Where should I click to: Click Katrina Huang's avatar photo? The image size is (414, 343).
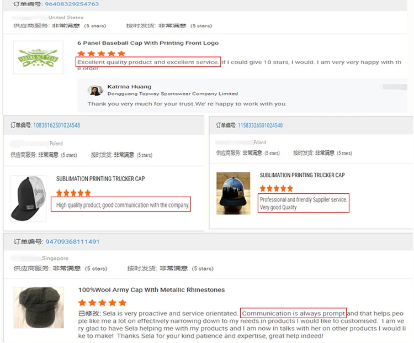tap(95, 91)
